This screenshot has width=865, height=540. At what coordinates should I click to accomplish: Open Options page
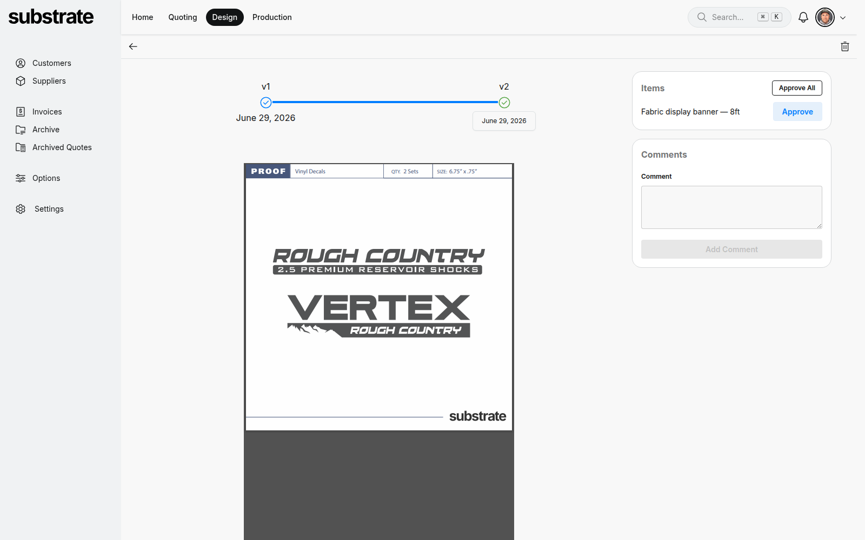point(46,178)
